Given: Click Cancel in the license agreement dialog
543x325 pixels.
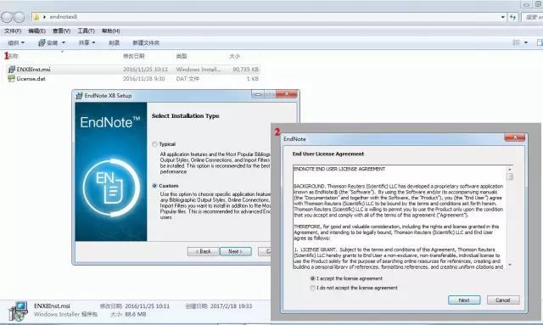Looking at the screenshot, I should coord(503,300).
